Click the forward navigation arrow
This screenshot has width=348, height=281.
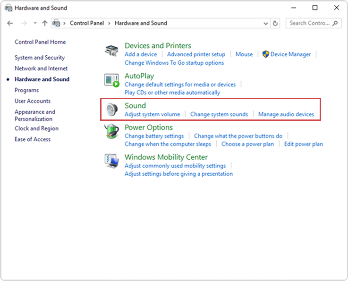coord(24,23)
